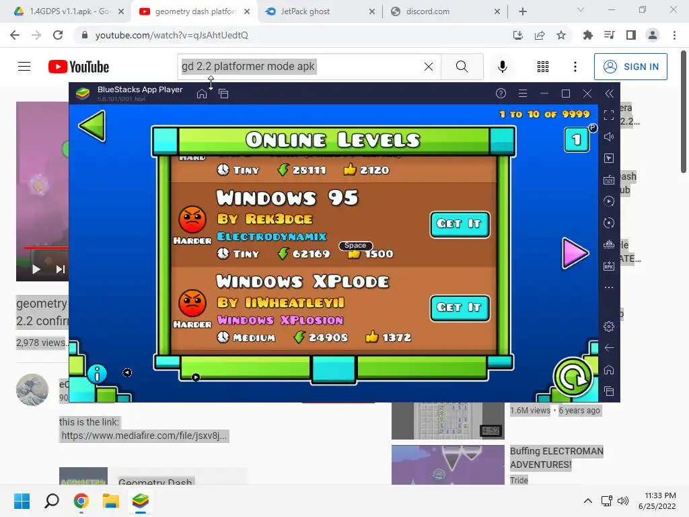
Task: Click the install page download icon in address bar
Action: (518, 35)
